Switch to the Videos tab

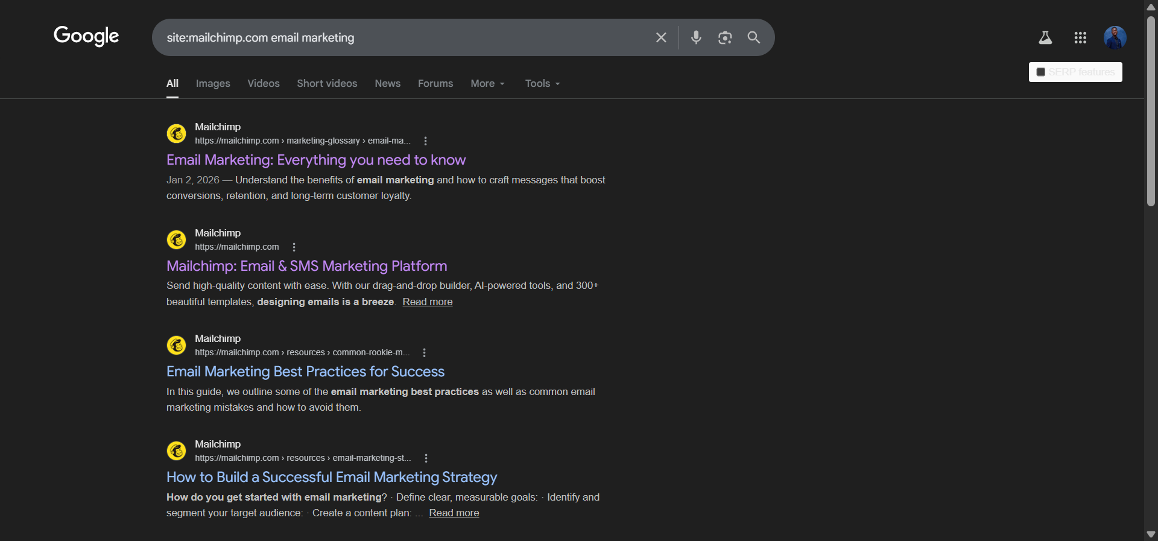coord(264,83)
